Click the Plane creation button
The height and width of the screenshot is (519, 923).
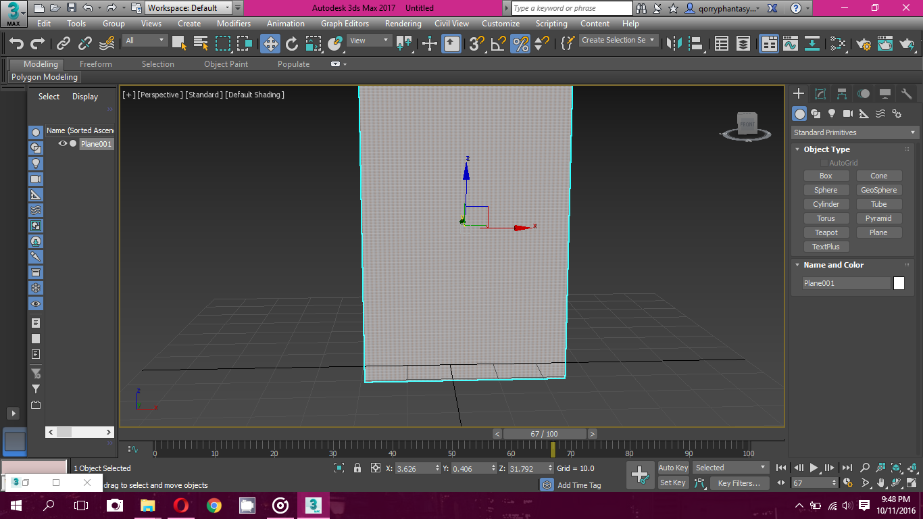click(x=879, y=232)
